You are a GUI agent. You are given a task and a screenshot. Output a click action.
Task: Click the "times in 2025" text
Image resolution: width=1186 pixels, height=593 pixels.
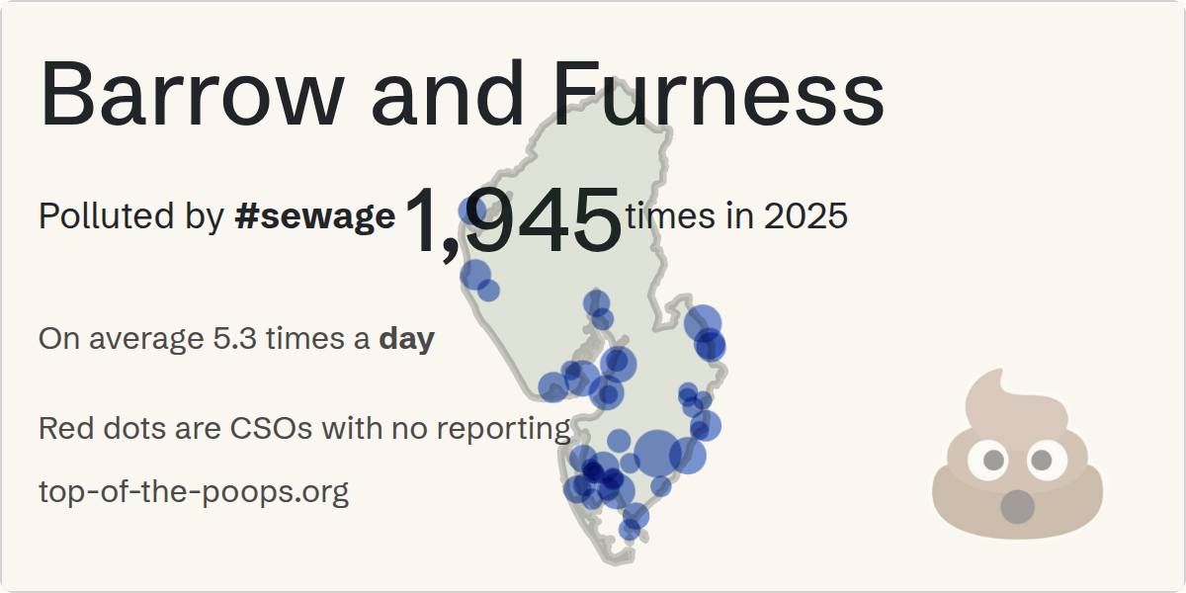pyautogui.click(x=737, y=215)
